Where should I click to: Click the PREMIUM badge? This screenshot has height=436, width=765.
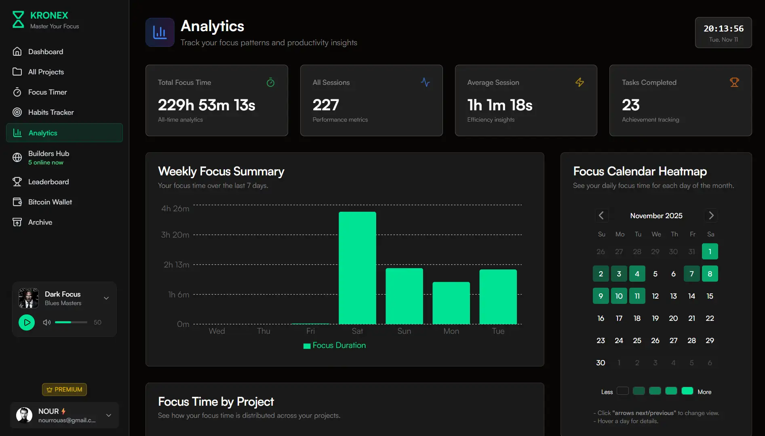64,389
